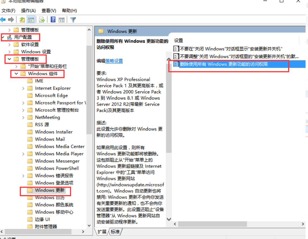Click the gray Forward arrow toolbar icon

click(x=11, y=20)
